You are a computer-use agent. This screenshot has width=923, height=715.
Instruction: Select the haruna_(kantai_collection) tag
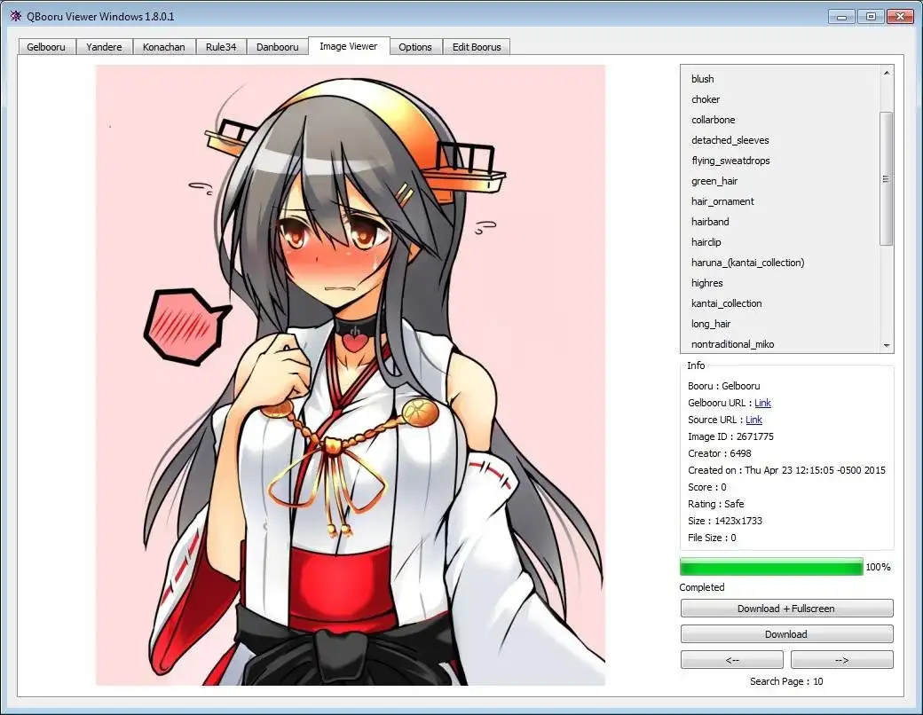(747, 263)
